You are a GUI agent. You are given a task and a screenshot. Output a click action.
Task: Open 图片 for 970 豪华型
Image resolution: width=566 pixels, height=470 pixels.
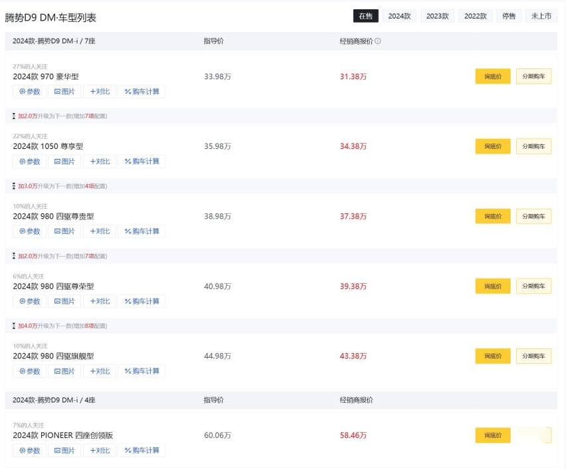[x=64, y=91]
